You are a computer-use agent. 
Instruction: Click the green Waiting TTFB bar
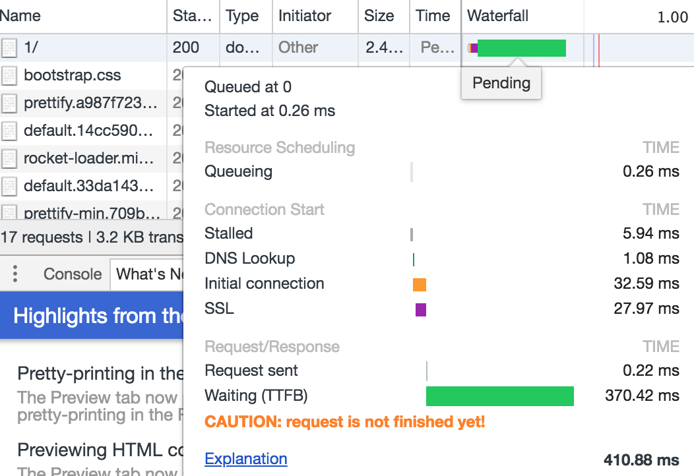(499, 396)
